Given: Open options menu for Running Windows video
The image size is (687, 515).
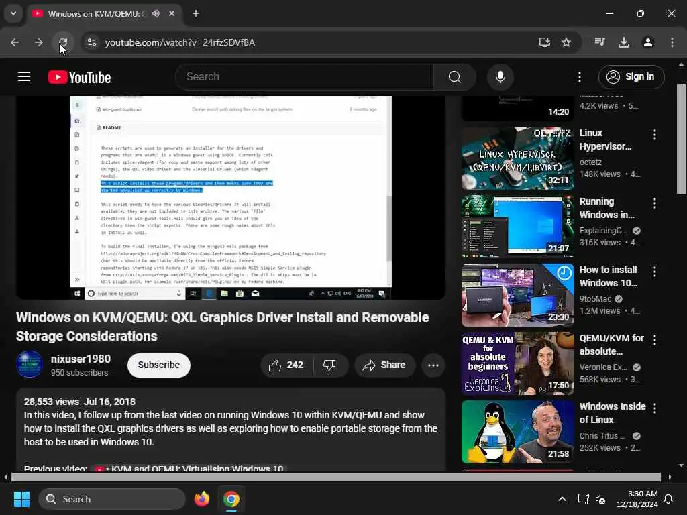Looking at the screenshot, I should [654, 203].
